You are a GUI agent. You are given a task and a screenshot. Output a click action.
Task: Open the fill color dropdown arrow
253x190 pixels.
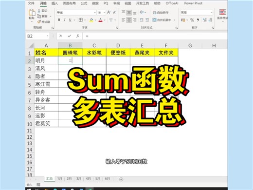pos(95,20)
